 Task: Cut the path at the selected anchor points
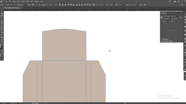click(x=39, y=5)
